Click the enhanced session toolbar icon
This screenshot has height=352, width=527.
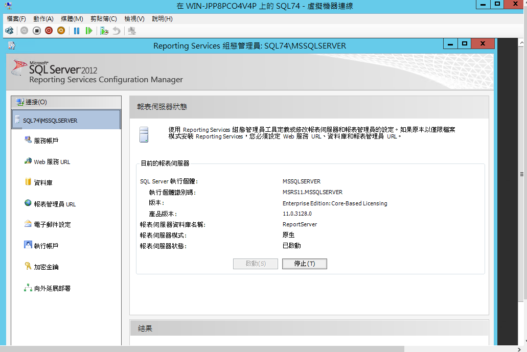tap(132, 31)
